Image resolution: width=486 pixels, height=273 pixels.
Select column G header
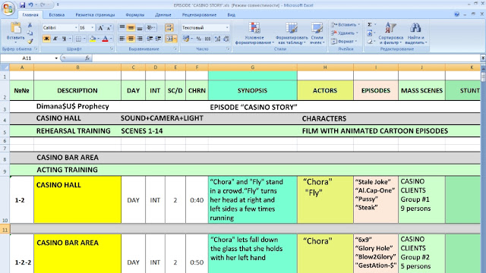[x=253, y=67]
